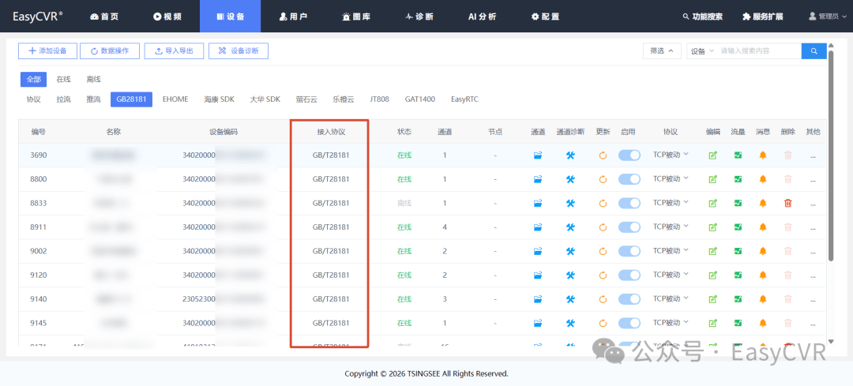Select the JT808 protocol tab
This screenshot has width=853, height=386.
[379, 99]
